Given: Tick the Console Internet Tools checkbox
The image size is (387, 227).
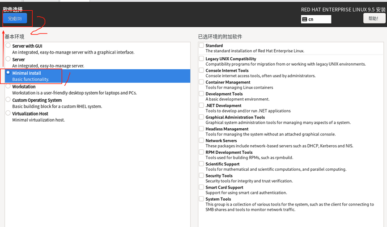Looking at the screenshot, I should 201,70.
